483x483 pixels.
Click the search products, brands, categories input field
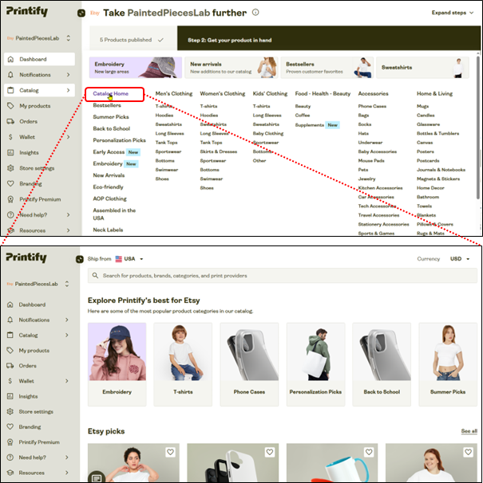279,276
